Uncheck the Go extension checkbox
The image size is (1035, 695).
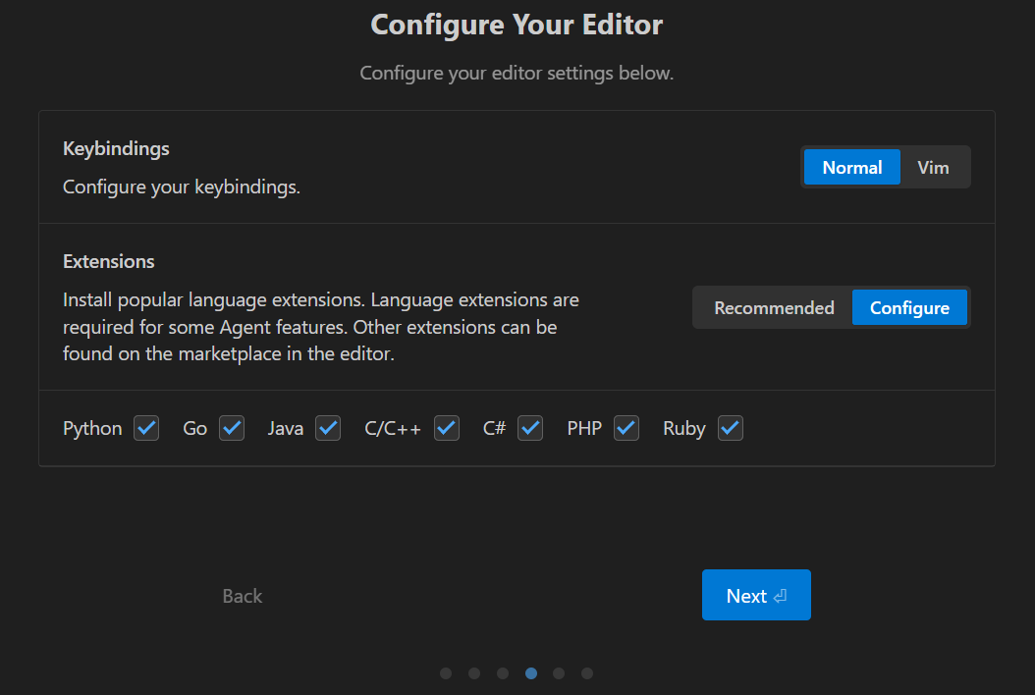[232, 428]
